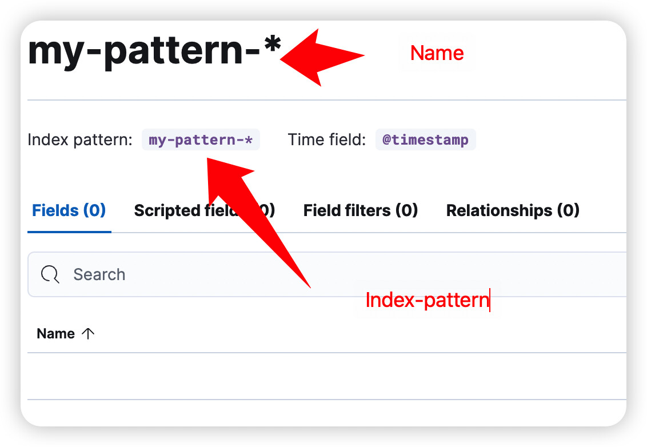This screenshot has height=447, width=647.
Task: Click the @timestamp time field badge
Action: pos(425,140)
